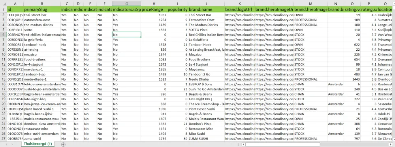Select the LEBKOV & Sons cell
The width and height of the screenshot is (395, 147).
[x=206, y=84]
